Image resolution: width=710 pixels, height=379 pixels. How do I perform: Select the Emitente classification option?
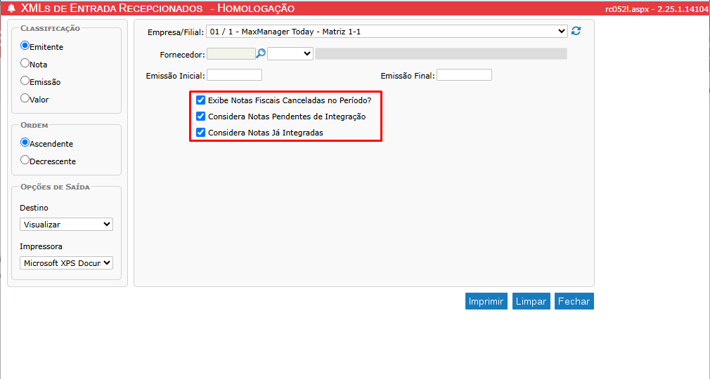pos(25,46)
